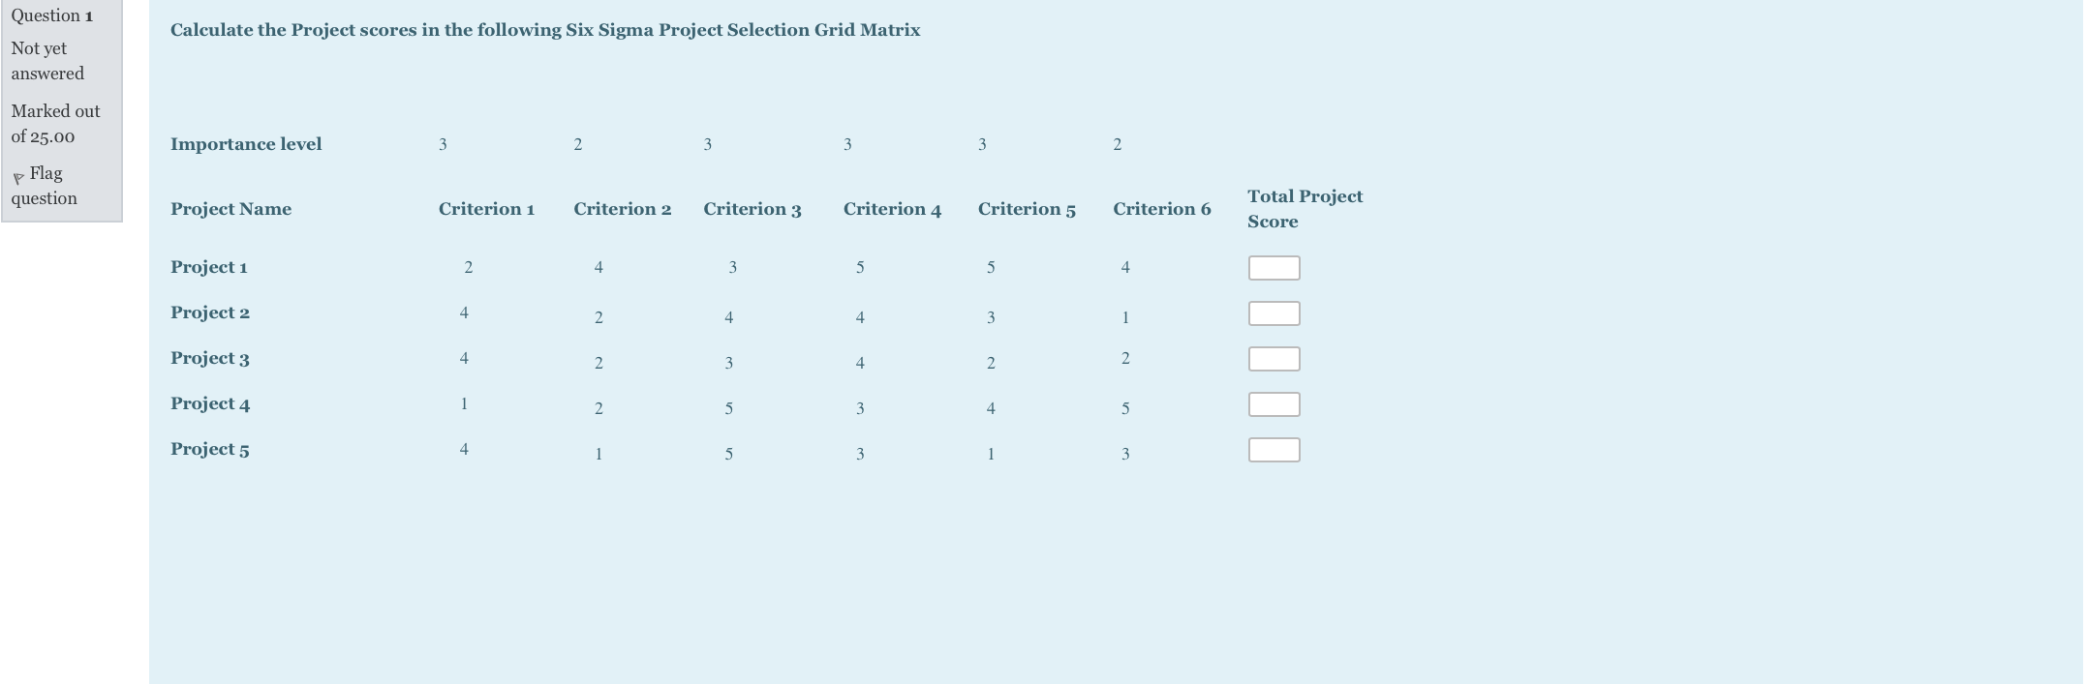Click the Not yet answered status
This screenshot has width=2088, height=684.
47,61
